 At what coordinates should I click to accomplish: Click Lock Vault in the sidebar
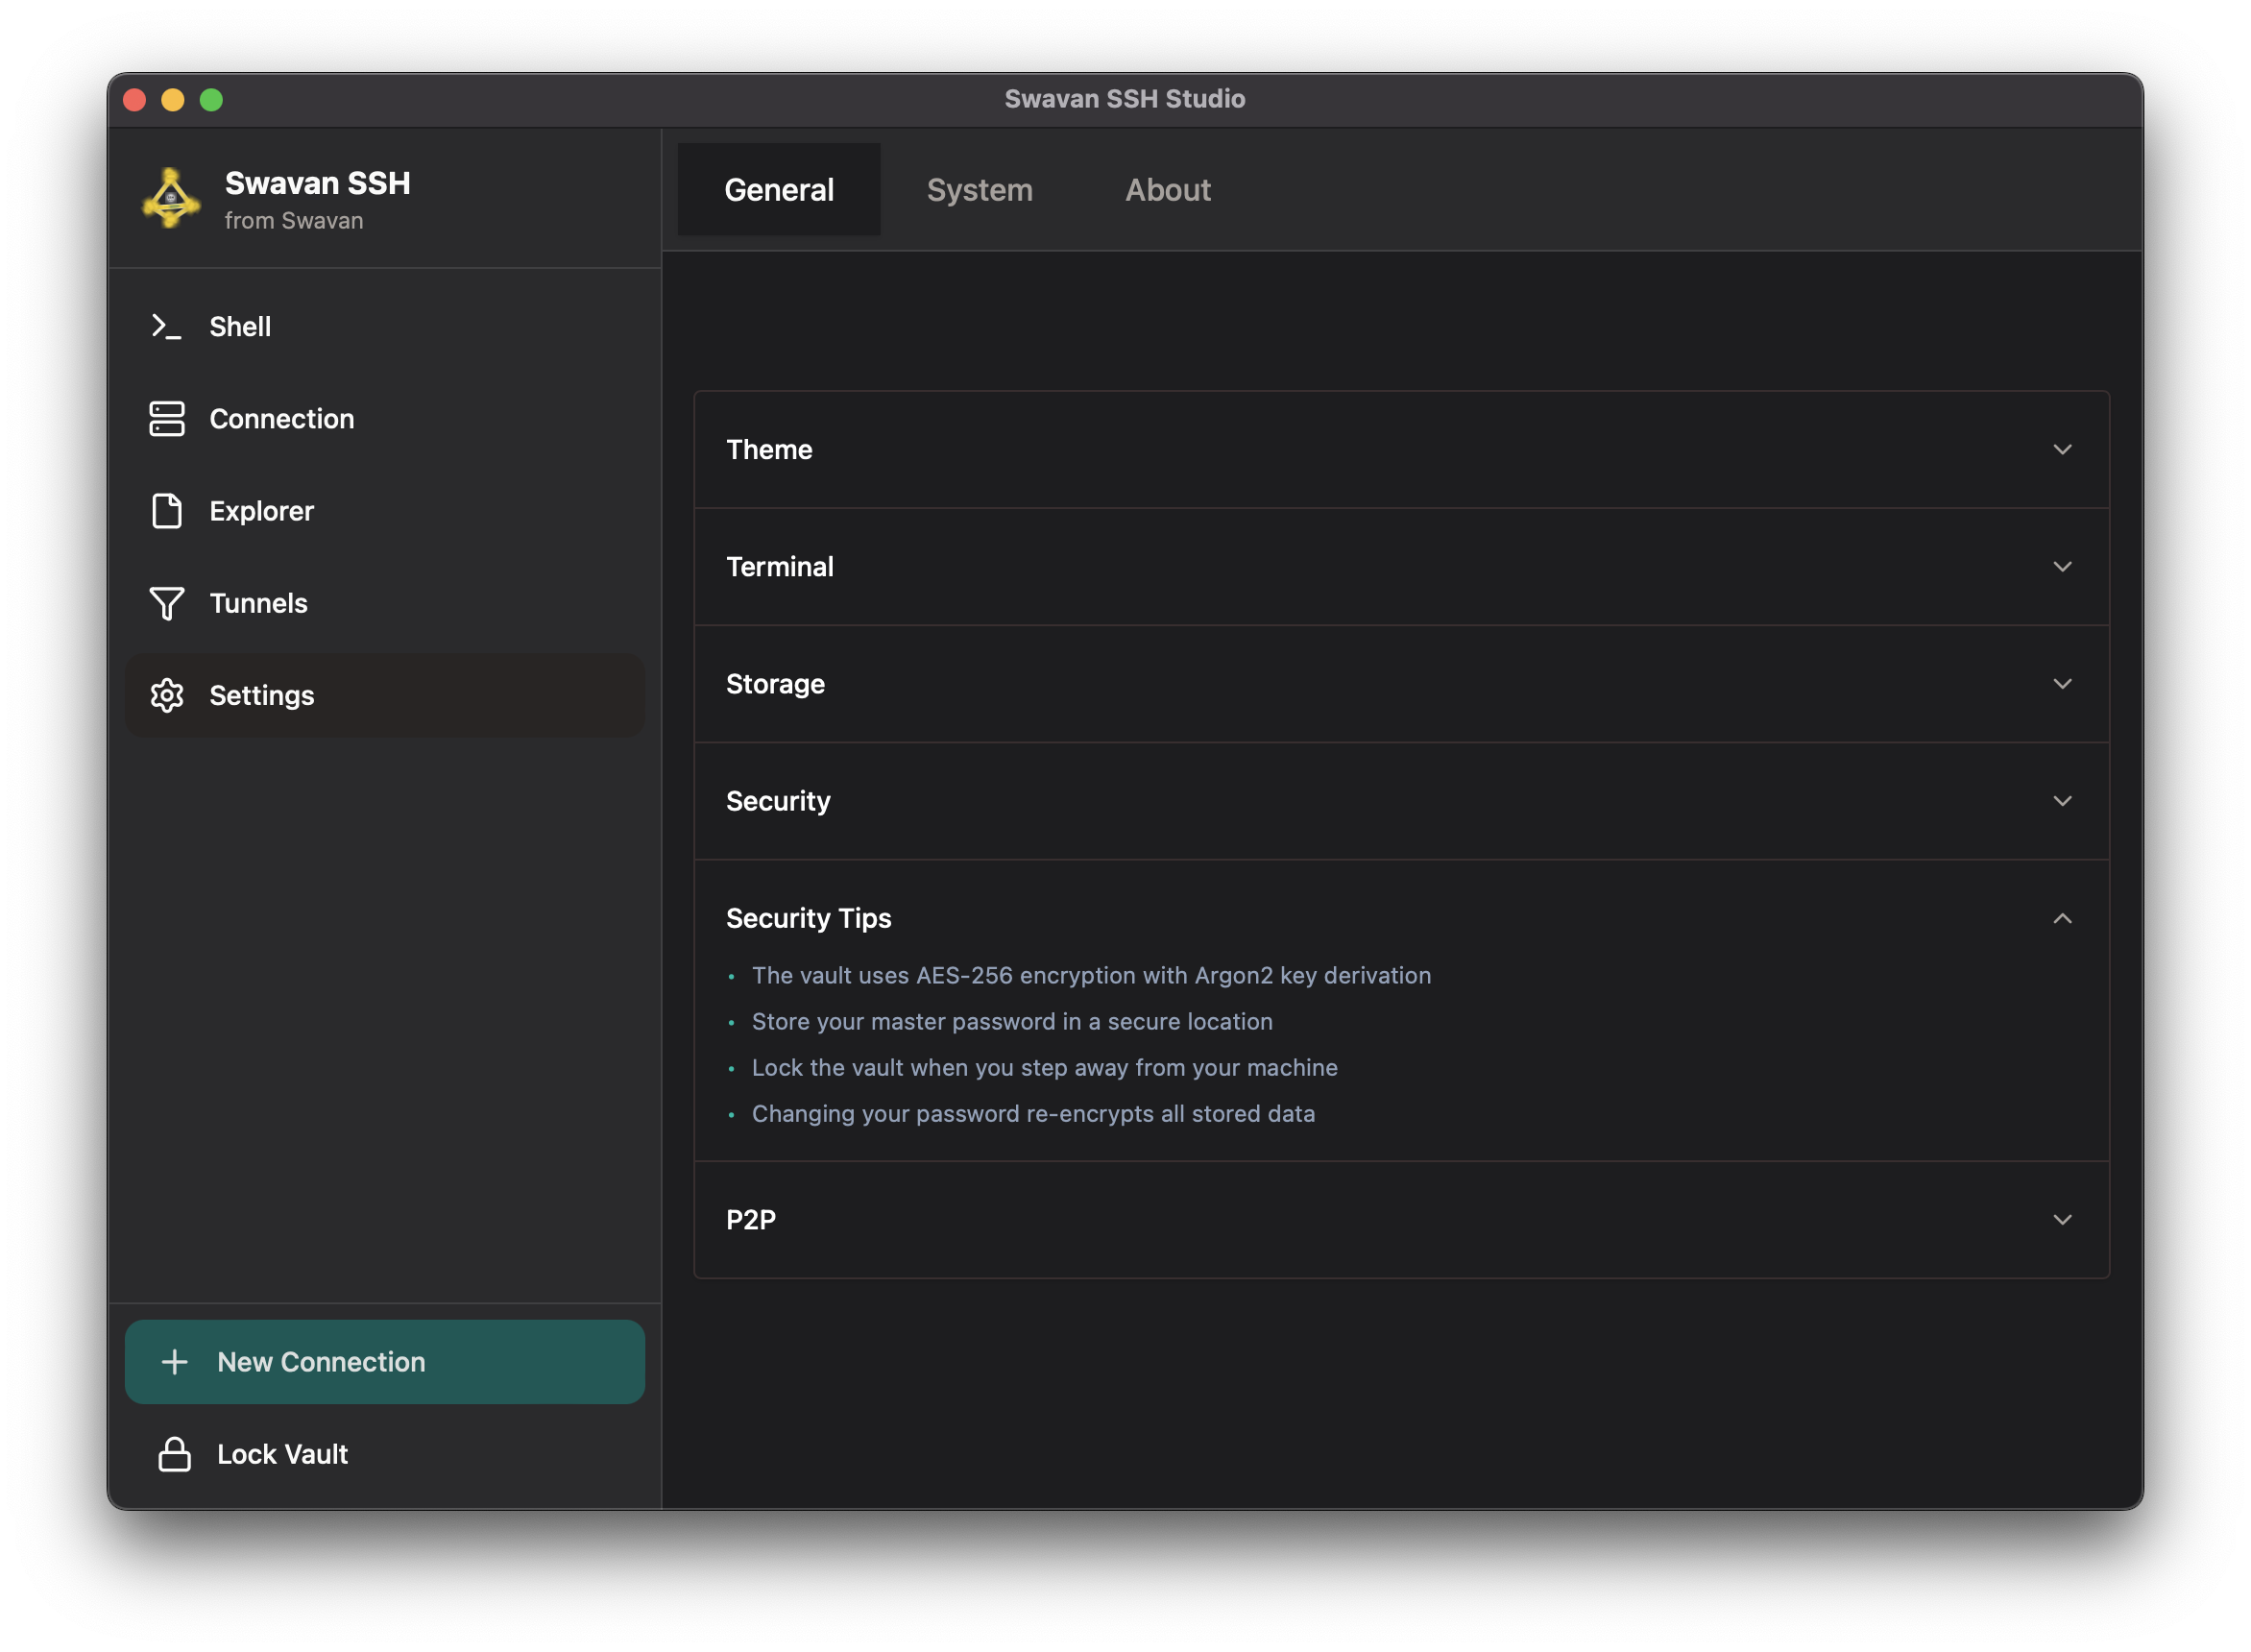pos(282,1454)
